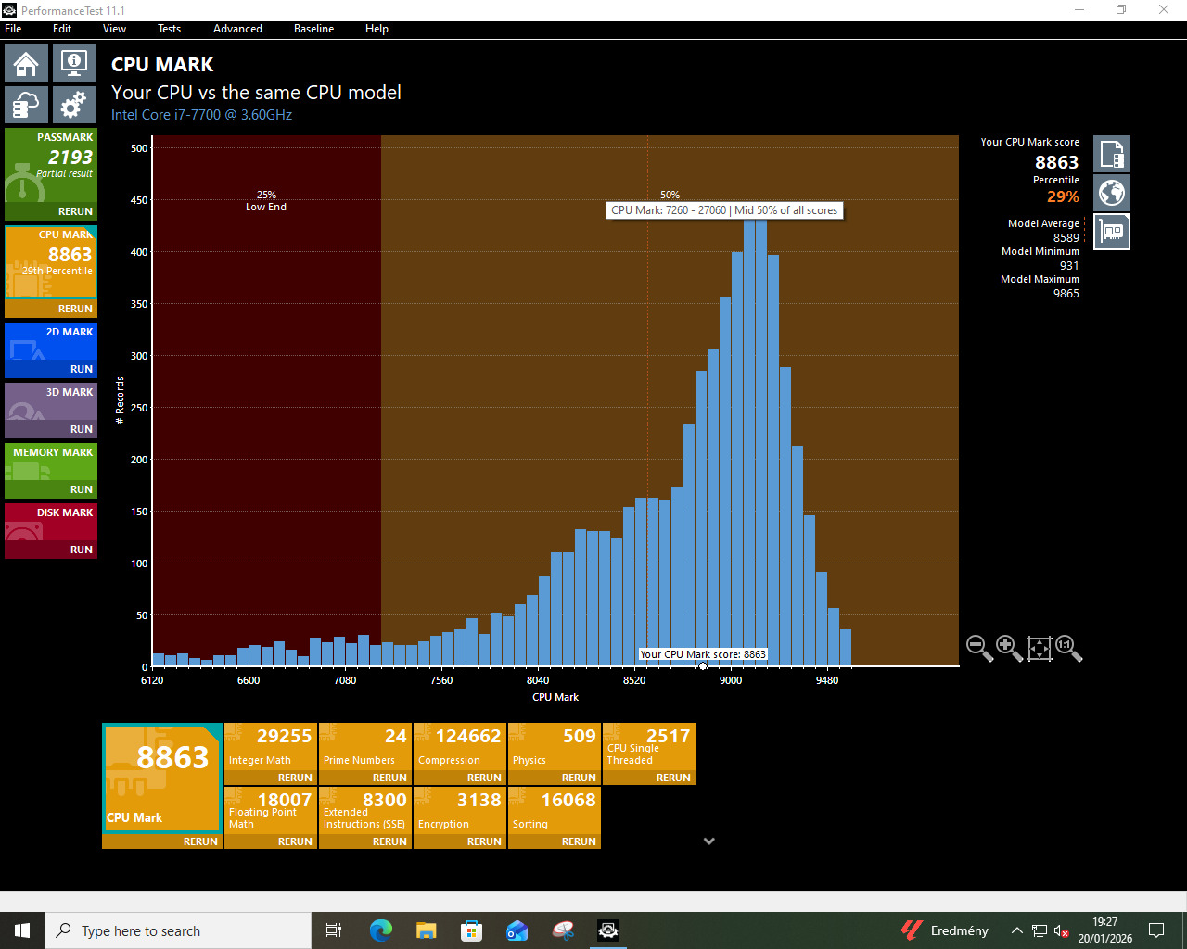This screenshot has width=1187, height=949.
Task: Open Microsoft Store from taskbar
Action: pyautogui.click(x=471, y=930)
